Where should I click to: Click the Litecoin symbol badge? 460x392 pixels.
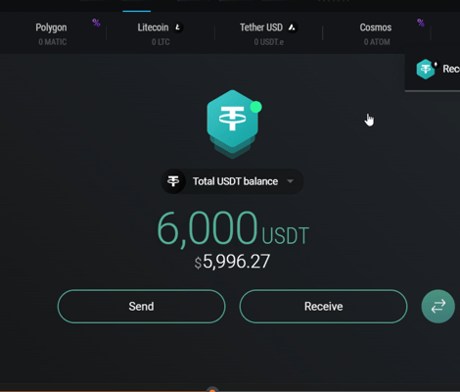(178, 27)
